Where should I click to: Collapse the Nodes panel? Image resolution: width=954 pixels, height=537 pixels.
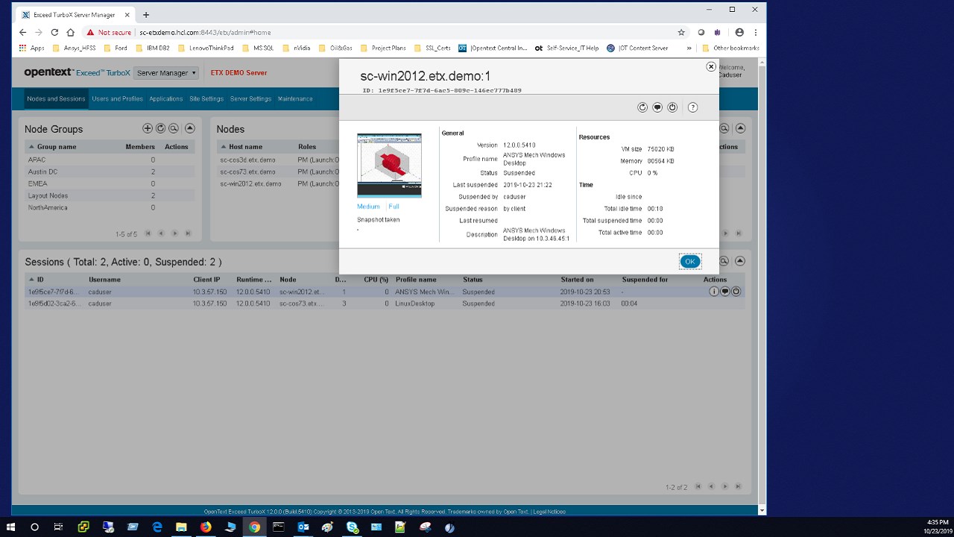[x=740, y=128]
